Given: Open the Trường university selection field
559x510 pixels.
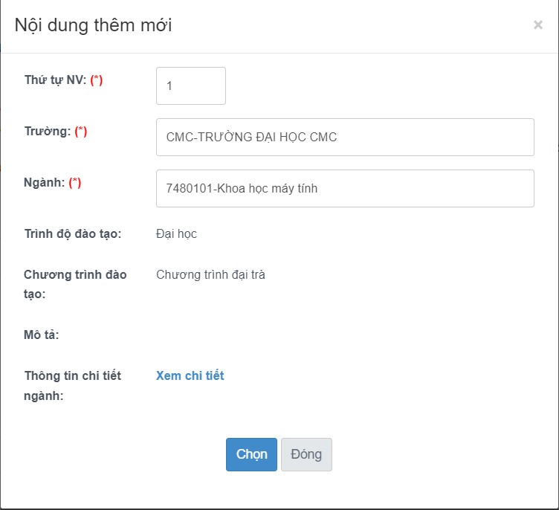Looking at the screenshot, I should tap(345, 137).
